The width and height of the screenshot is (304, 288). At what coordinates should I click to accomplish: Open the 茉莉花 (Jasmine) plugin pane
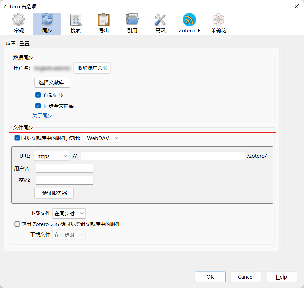(218, 23)
